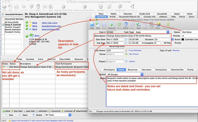Screen dimensions: 198x122
Task: Click the New button below task list
Action: pyautogui.click(x=9, y=115)
